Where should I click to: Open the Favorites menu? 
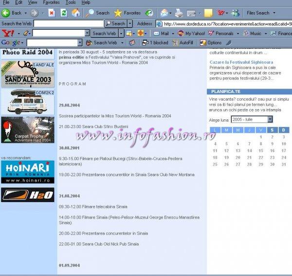pyautogui.click(x=51, y=2)
